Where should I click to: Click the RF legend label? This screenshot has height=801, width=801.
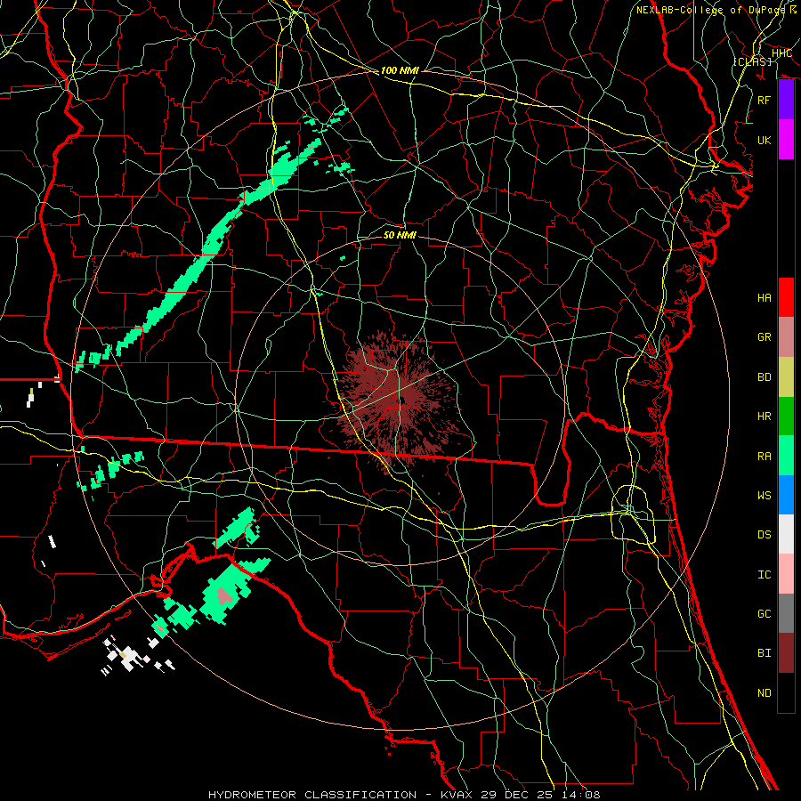(x=765, y=100)
